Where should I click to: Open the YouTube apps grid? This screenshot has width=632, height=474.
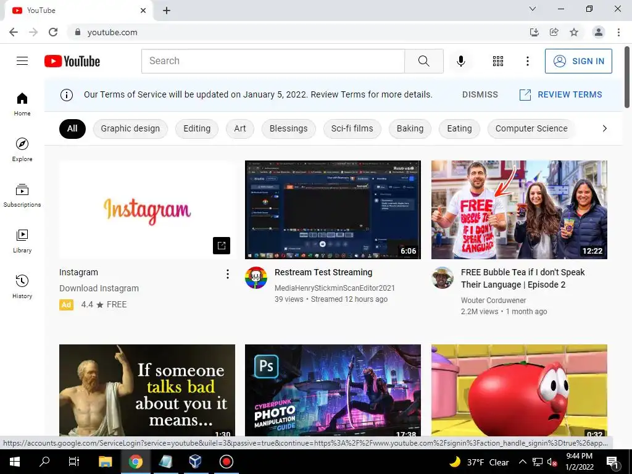498,61
